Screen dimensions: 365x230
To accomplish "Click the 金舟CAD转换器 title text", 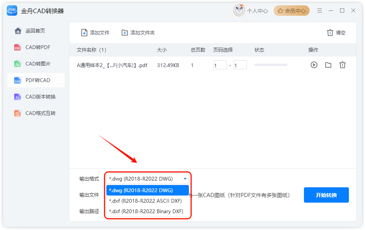I will [42, 11].
